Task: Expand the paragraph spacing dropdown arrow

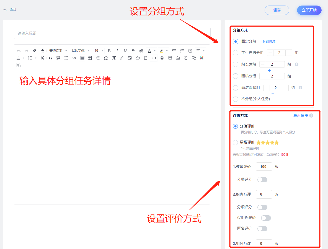Action: click(24, 58)
